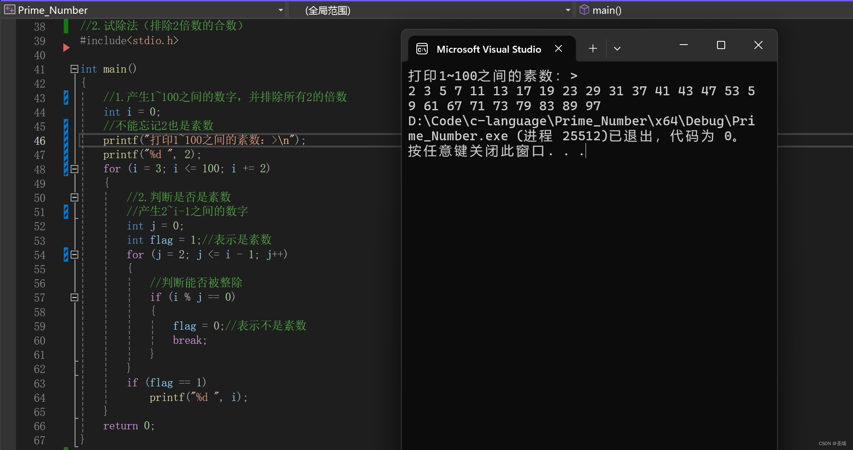Click the printf title string on line 46
This screenshot has height=450, width=853.
[x=219, y=140]
